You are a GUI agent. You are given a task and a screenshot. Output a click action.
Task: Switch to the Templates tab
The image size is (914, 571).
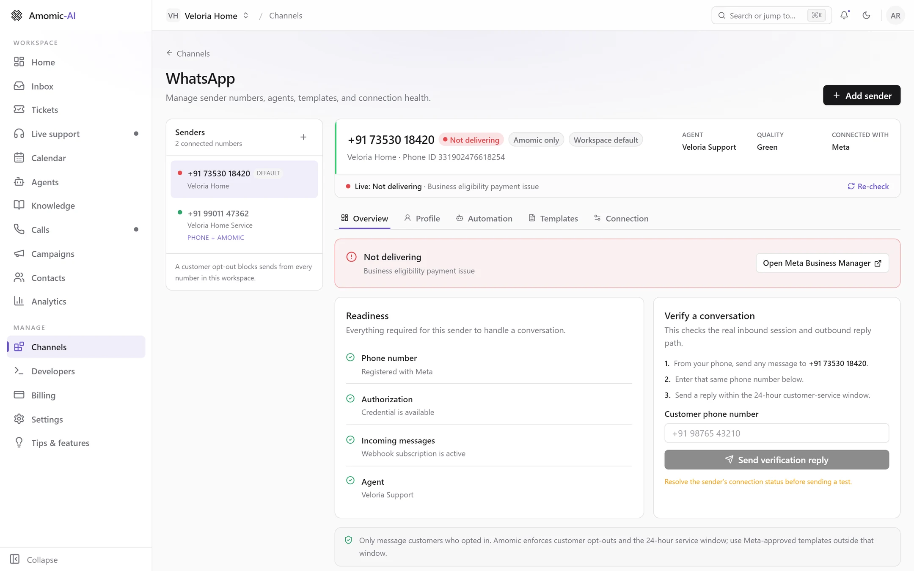click(553, 218)
